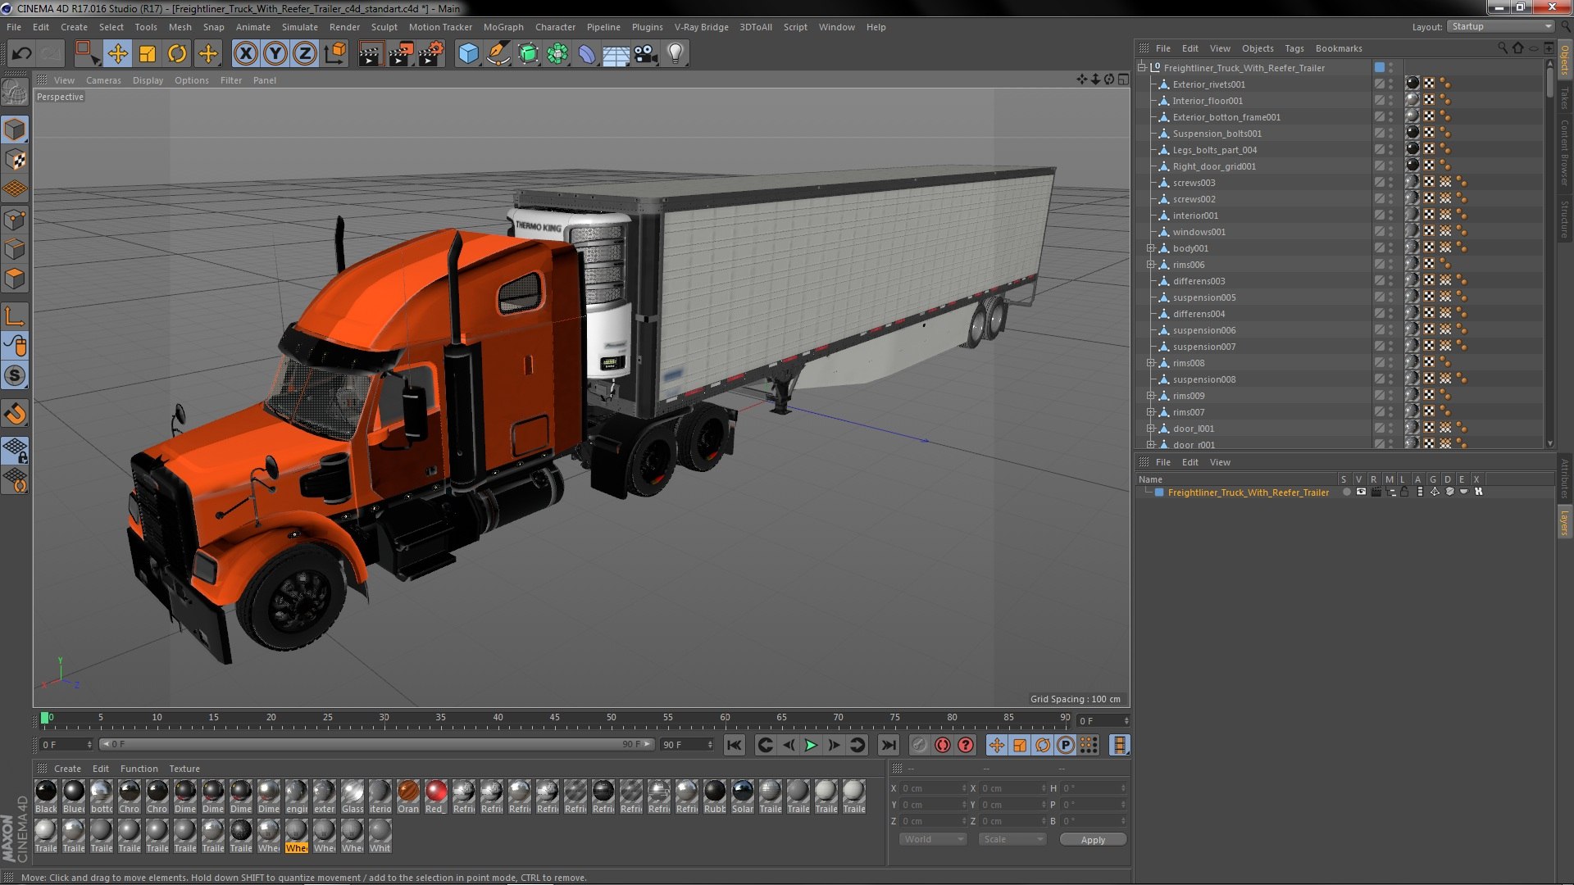Toggle the Y-axis lock
Image resolution: width=1574 pixels, height=885 pixels.
[275, 54]
